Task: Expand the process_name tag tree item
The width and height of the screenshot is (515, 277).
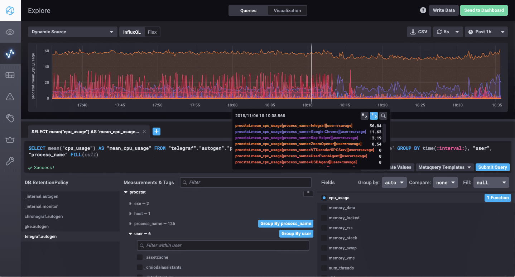Action: (x=131, y=224)
